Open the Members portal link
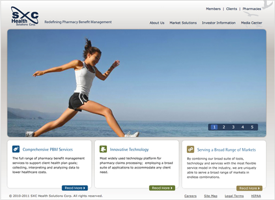The height and width of the screenshot is (200, 275). point(213,9)
